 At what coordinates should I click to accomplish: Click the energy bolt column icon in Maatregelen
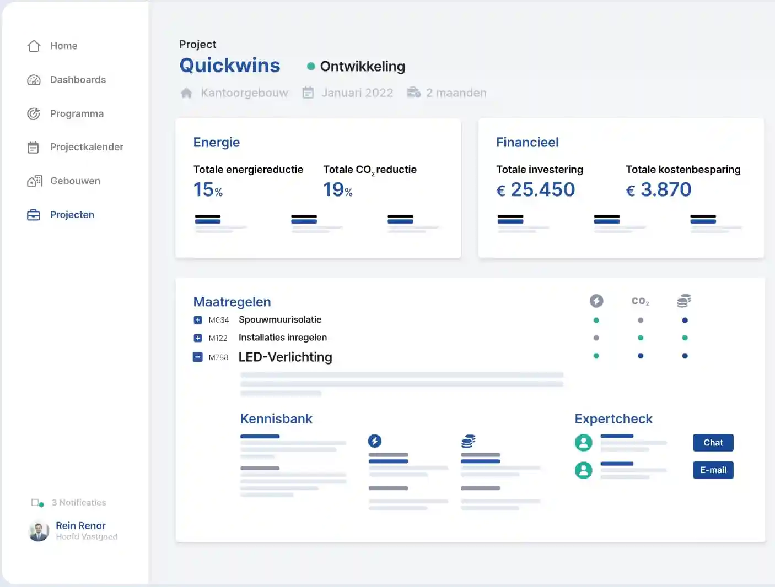[x=596, y=301]
